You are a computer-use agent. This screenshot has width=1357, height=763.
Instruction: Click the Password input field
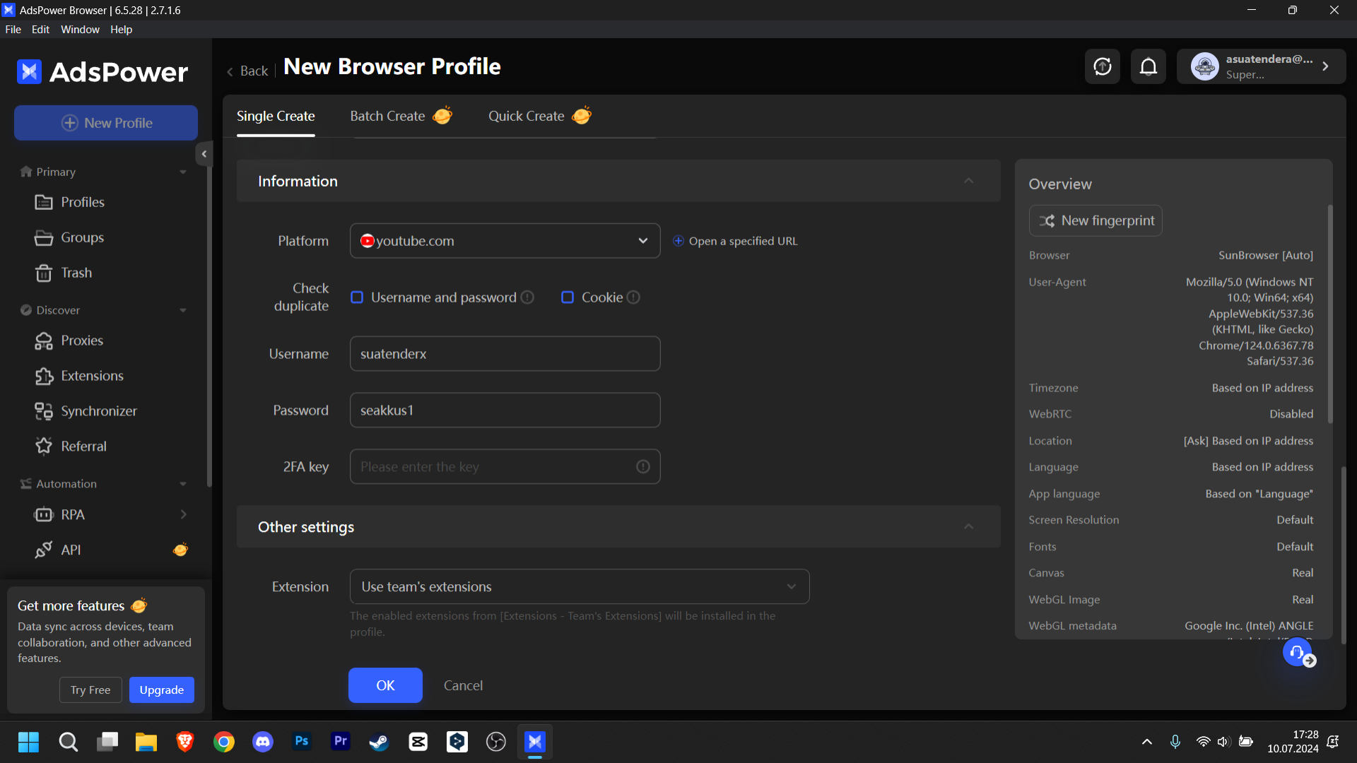tap(505, 410)
